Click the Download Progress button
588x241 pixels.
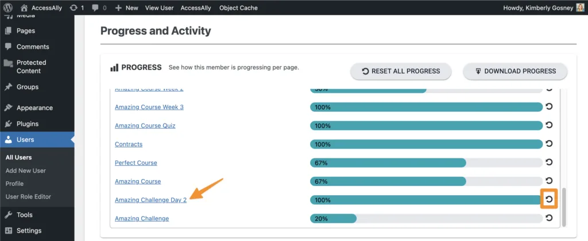pyautogui.click(x=515, y=71)
